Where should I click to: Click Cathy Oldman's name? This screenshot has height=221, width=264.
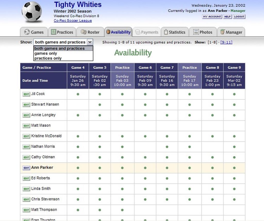43,157
